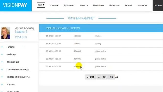Viewport: 163px width, 92px height.
Task: Select the surfing transaction label
Action: click(98, 44)
